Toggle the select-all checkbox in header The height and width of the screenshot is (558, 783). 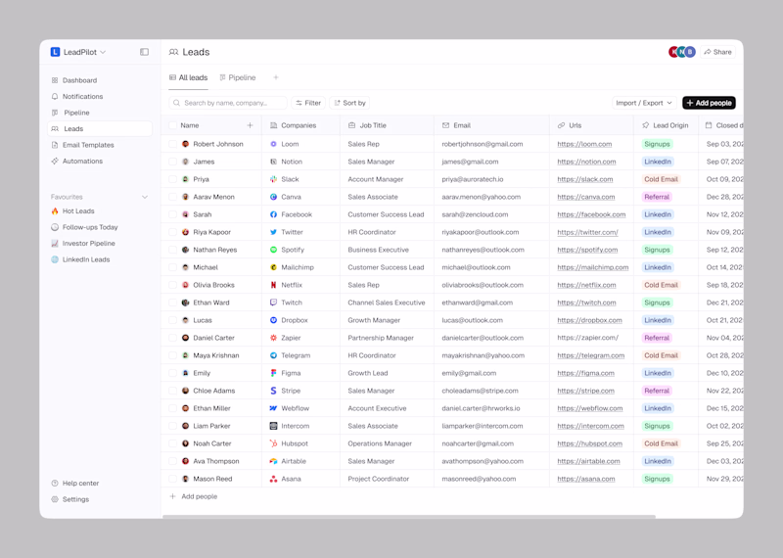click(173, 125)
